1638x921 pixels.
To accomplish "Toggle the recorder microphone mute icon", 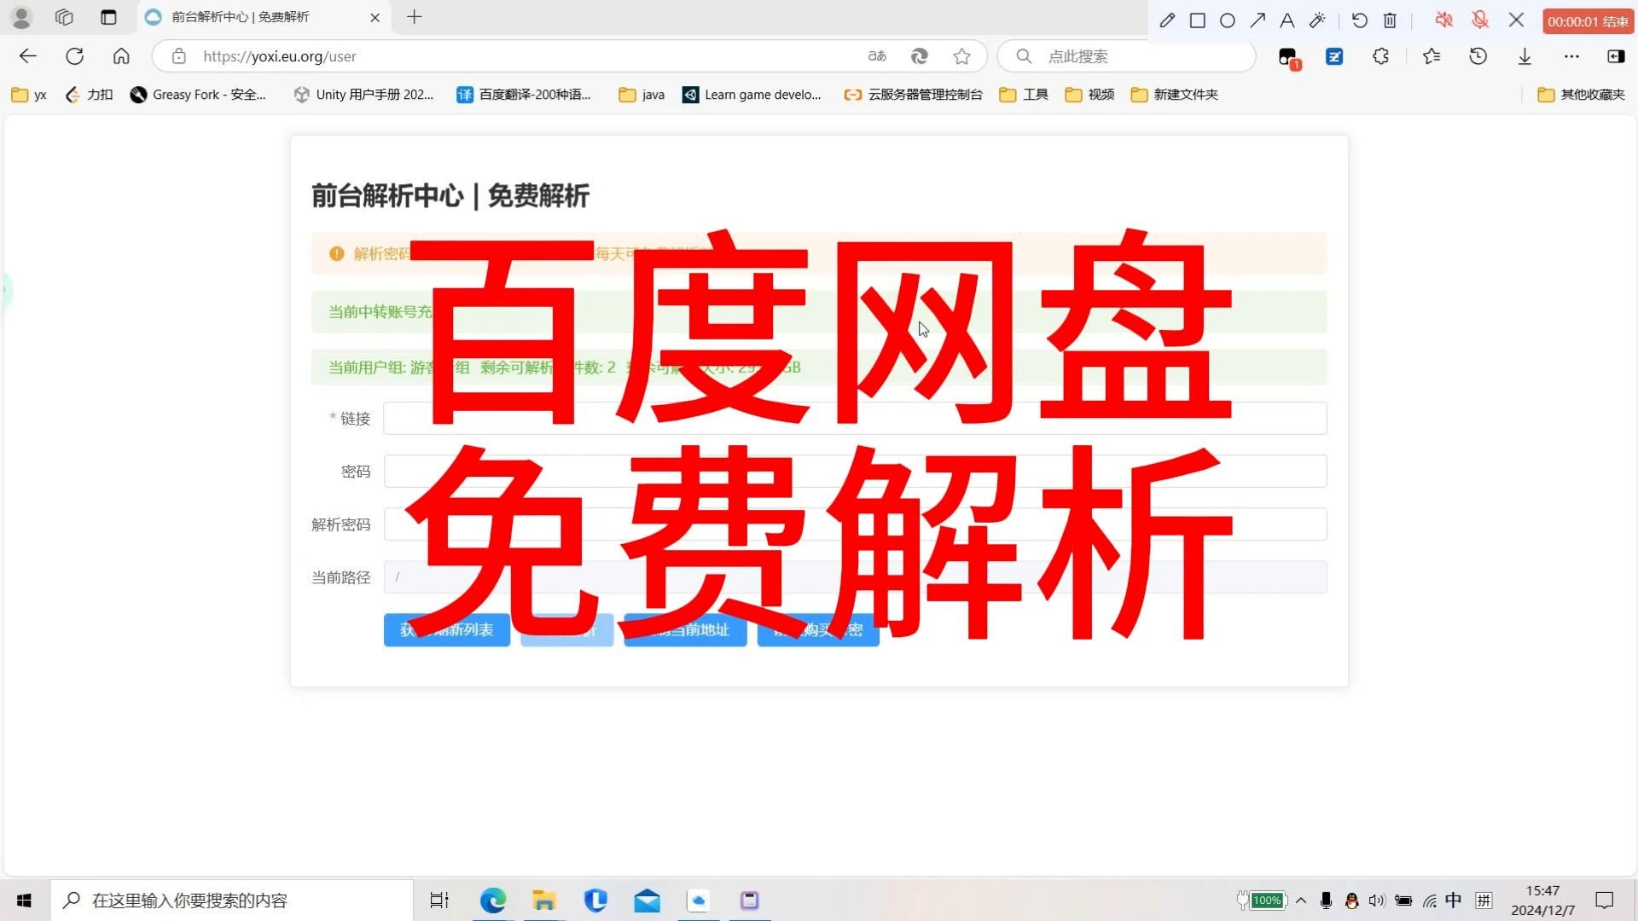I will pos(1480,20).
